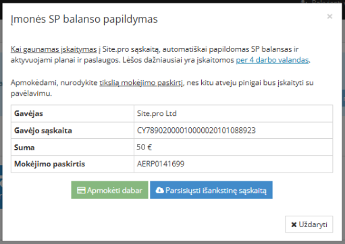Click the tikslią mokėjimo paskirtį underlined text

141,83
